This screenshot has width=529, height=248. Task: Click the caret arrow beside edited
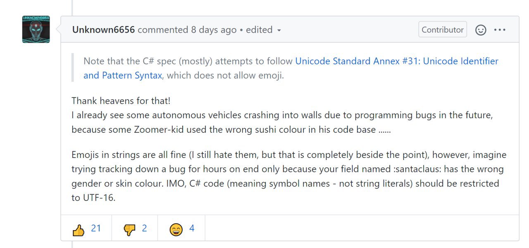(x=279, y=30)
